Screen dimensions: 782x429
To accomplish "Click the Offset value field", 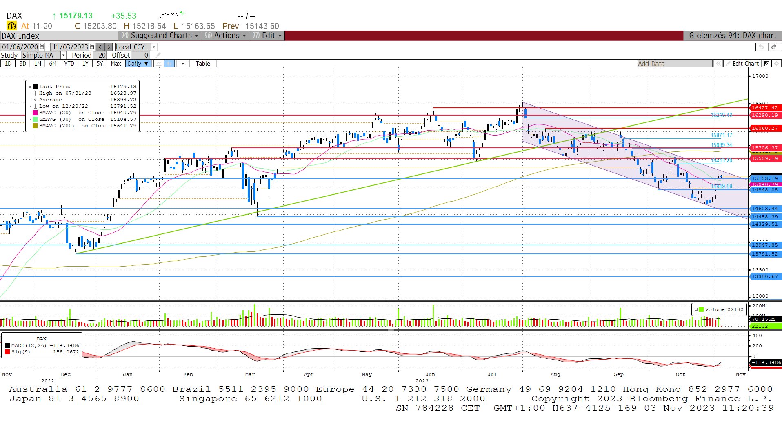I will pyautogui.click(x=141, y=55).
